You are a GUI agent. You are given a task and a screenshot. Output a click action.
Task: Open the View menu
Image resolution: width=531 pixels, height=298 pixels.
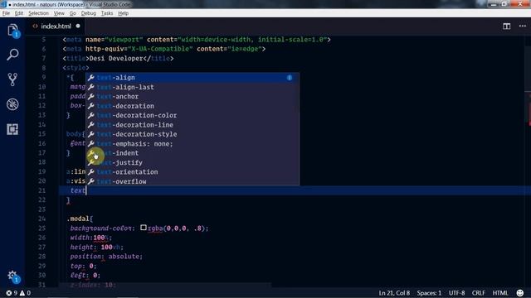(59, 13)
